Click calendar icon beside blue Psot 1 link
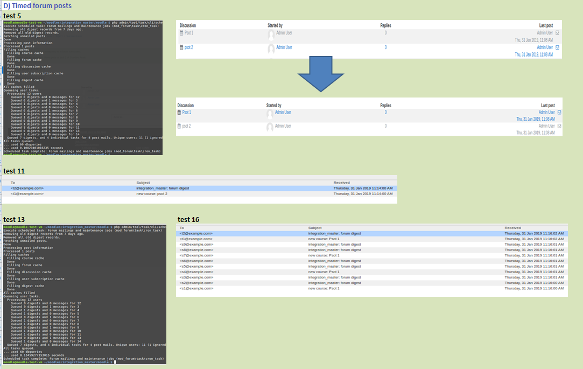 pyautogui.click(x=179, y=112)
